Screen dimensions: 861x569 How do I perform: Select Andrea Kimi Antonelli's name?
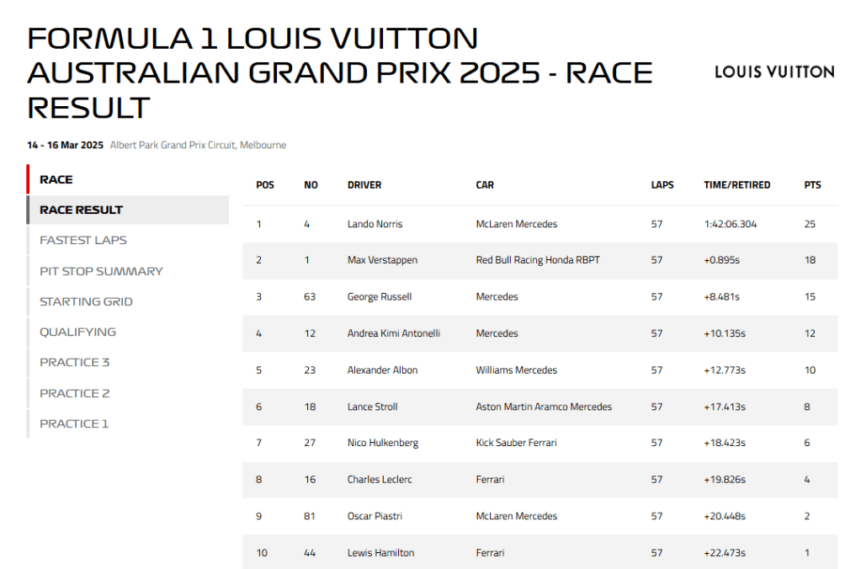(393, 333)
